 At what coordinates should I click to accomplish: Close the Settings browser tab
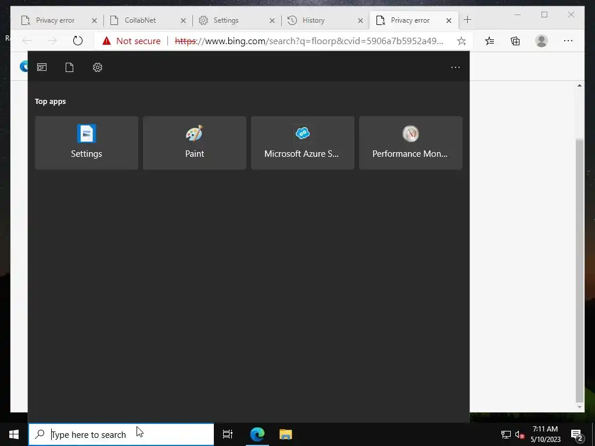272,20
